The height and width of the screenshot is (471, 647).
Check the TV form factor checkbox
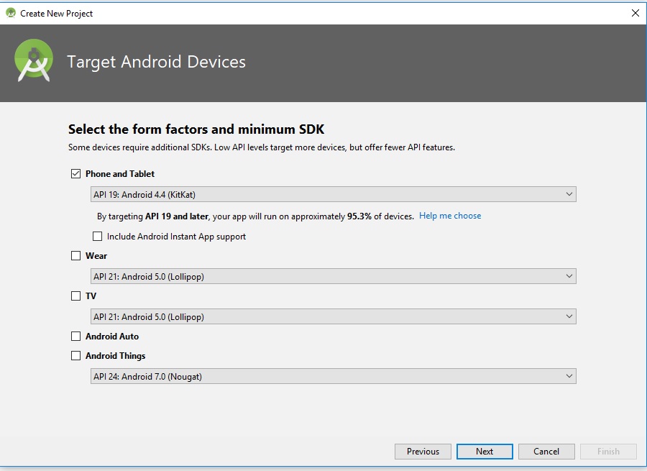click(75, 296)
